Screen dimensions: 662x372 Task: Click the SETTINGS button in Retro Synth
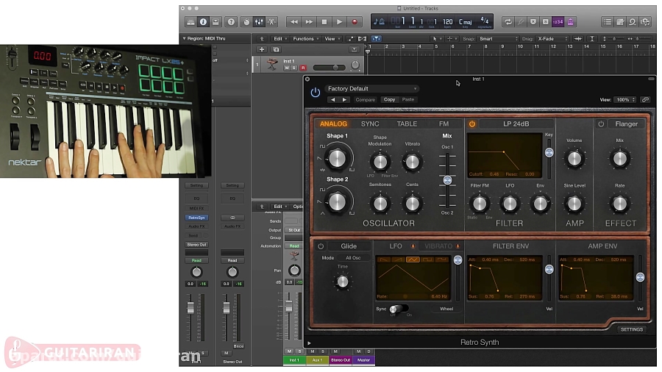click(632, 329)
